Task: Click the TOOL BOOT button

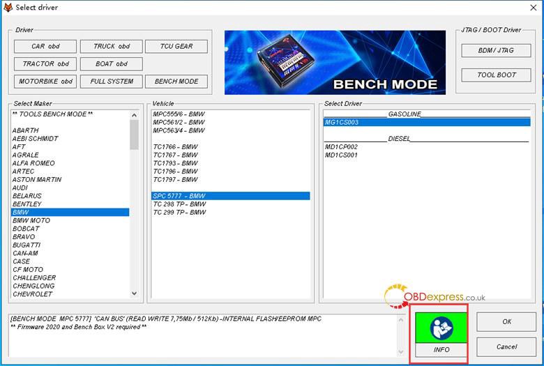Action: pyautogui.click(x=496, y=75)
